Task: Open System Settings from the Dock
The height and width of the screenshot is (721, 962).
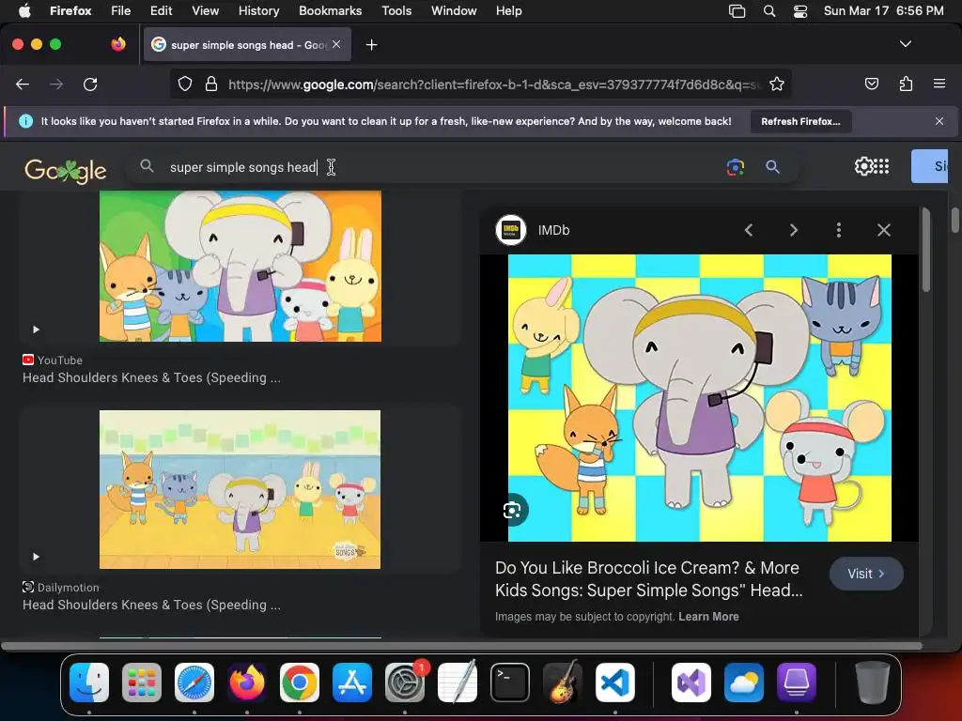Action: point(405,683)
